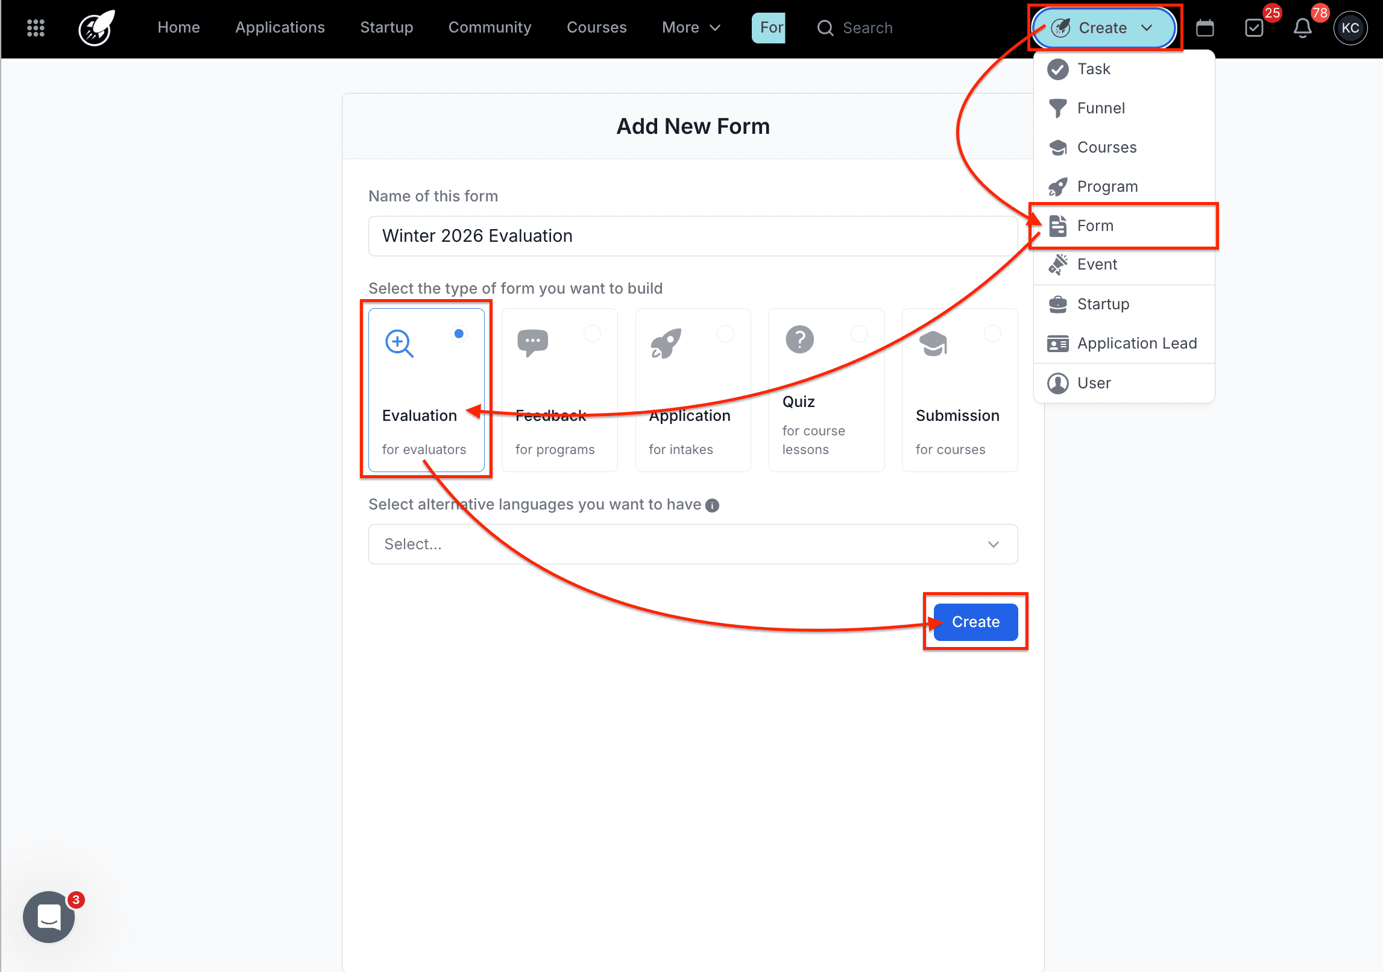Image resolution: width=1383 pixels, height=972 pixels.
Task: Click the Winter 2026 Evaluation name field
Action: pyautogui.click(x=692, y=236)
